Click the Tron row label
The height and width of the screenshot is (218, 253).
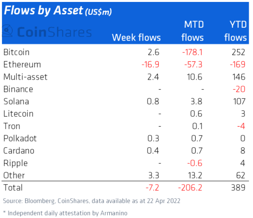click(x=12, y=126)
